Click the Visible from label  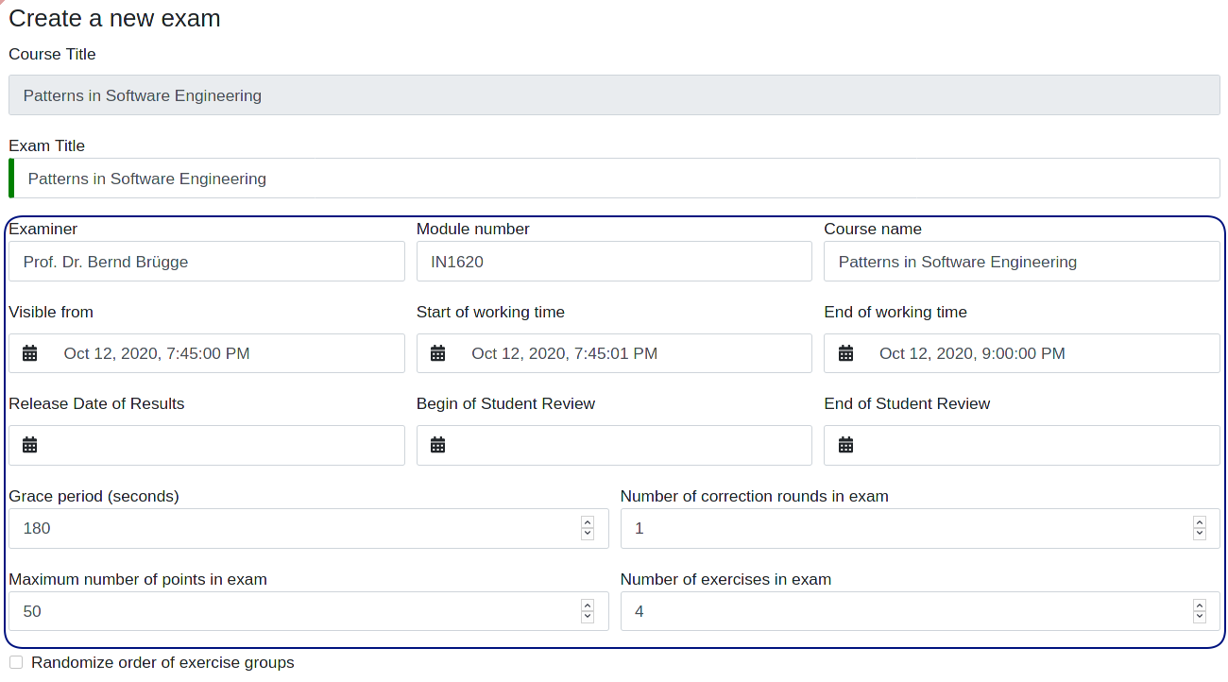pos(51,312)
